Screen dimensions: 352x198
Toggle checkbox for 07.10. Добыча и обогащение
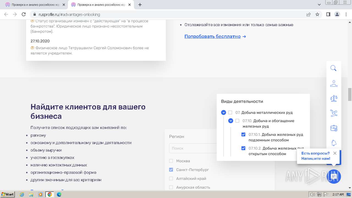pyautogui.click(x=237, y=121)
